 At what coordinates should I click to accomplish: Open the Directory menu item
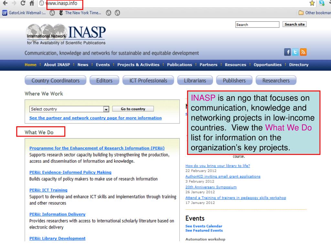(x=299, y=65)
